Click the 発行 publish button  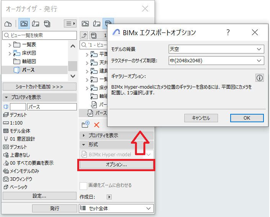tap(55, 208)
